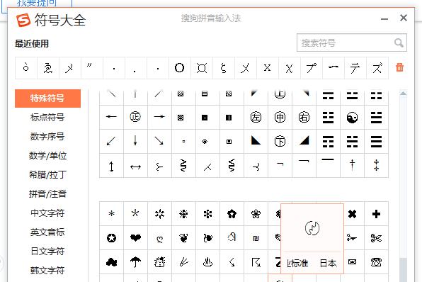The width and height of the screenshot is (422, 282).
Task: Insert the club/clover symbol
Action: pyautogui.click(x=111, y=261)
